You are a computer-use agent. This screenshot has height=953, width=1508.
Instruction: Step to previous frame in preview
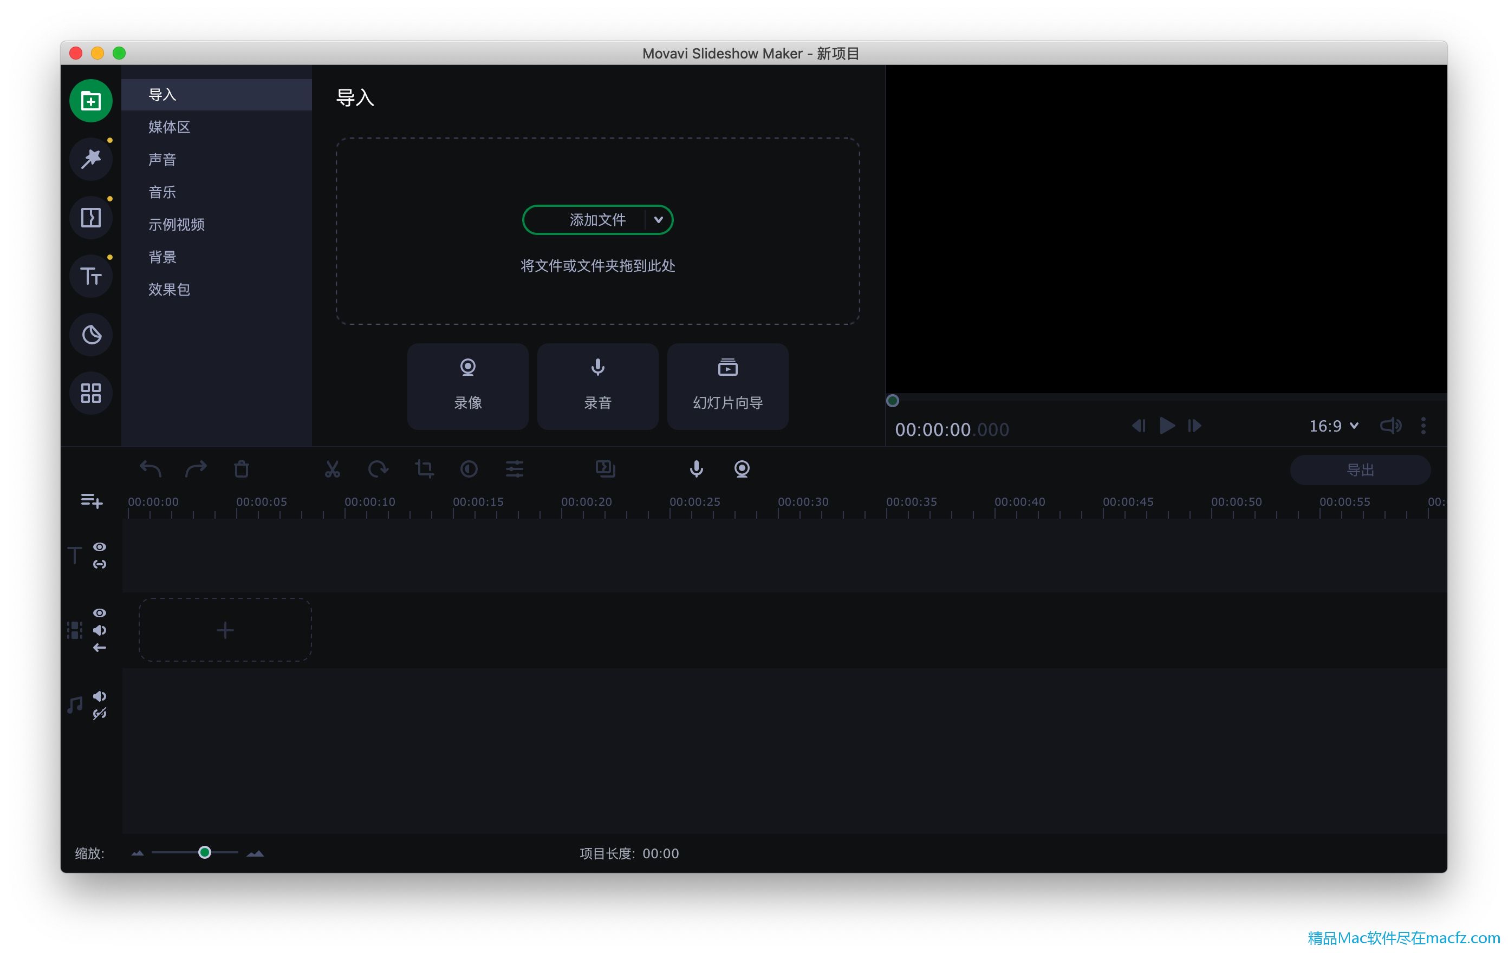tap(1139, 426)
